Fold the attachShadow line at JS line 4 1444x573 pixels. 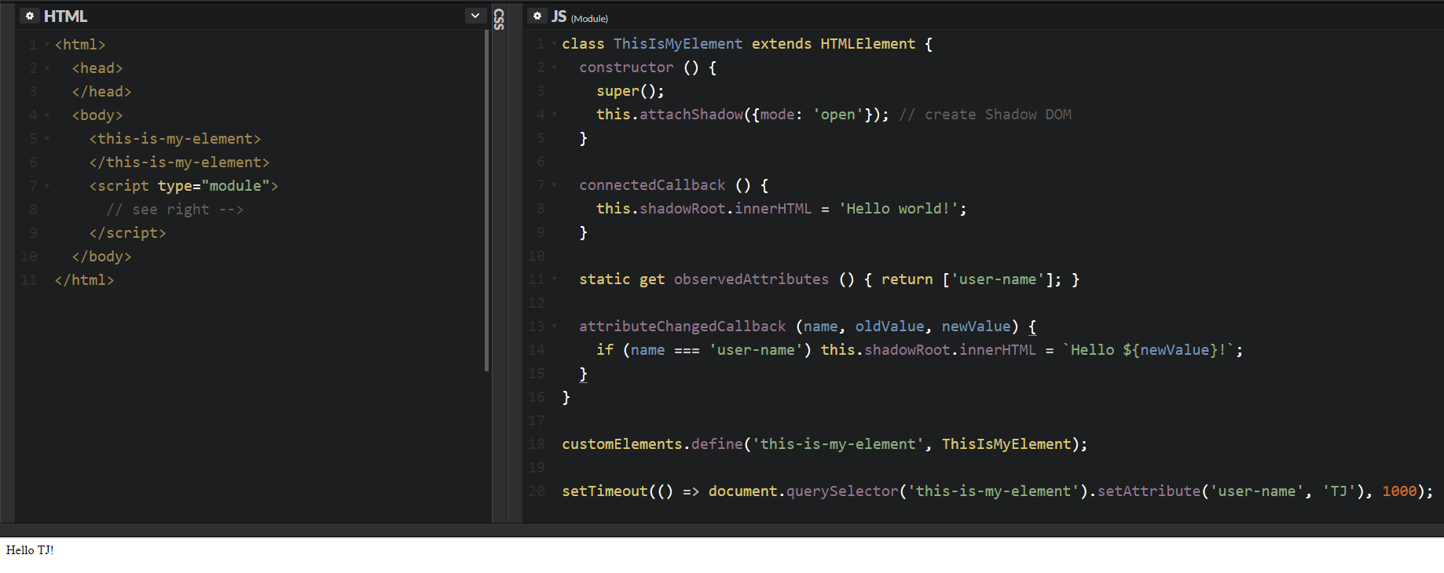tap(555, 115)
